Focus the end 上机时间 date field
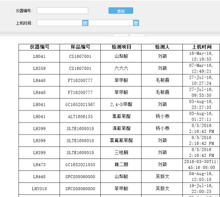 [111, 23]
